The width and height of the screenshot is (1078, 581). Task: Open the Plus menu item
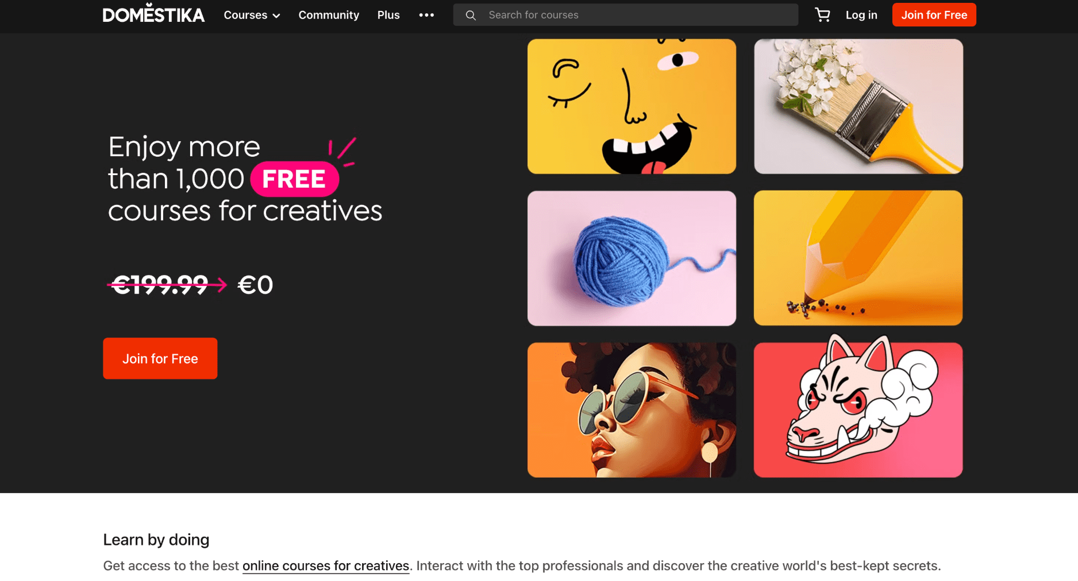tap(388, 15)
